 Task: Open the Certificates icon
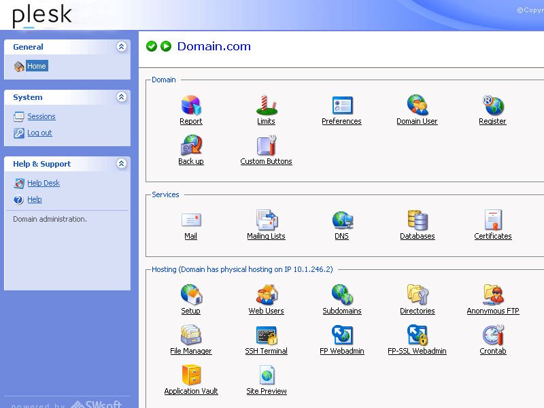click(493, 220)
